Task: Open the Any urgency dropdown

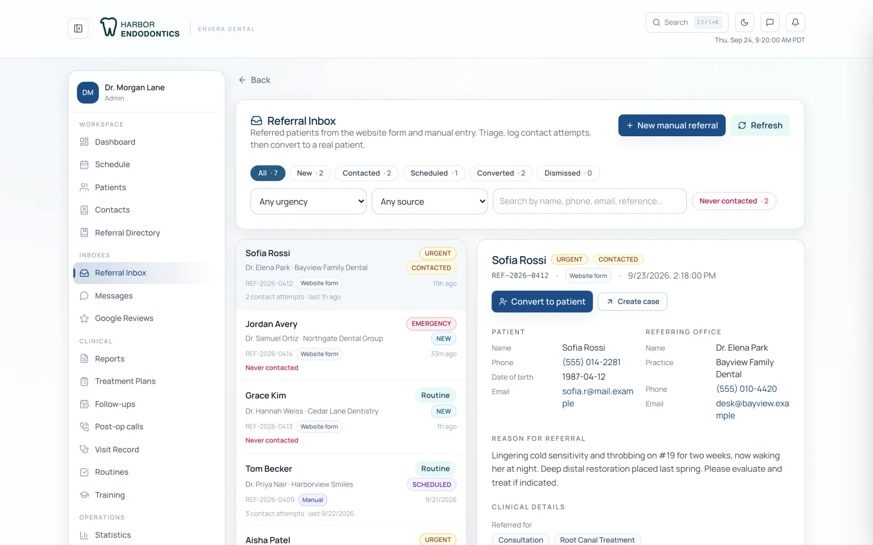Action: coord(308,202)
